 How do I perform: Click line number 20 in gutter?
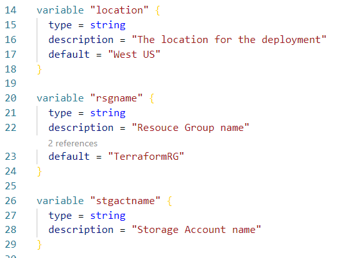tap(10, 98)
